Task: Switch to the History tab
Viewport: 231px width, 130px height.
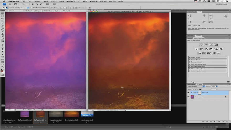Action: [x=191, y=36]
